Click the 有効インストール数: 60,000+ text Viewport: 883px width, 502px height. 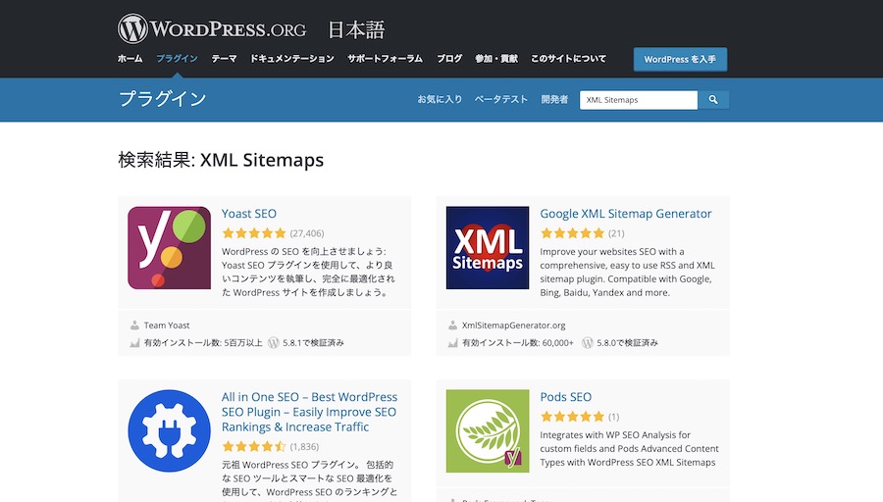point(518,343)
